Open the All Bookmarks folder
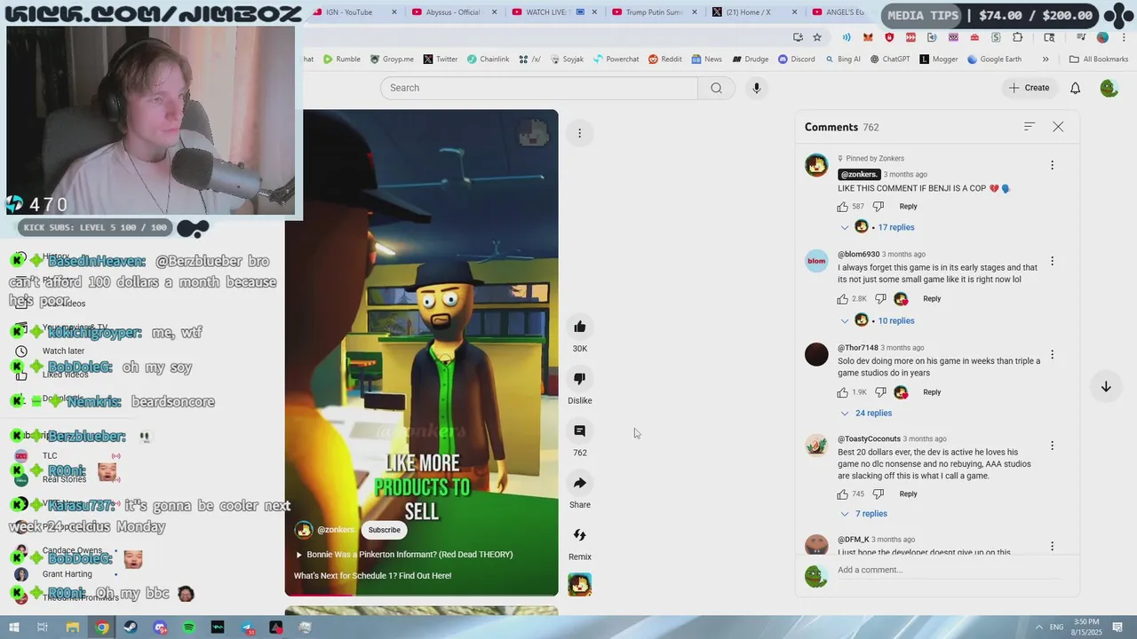 point(1099,59)
